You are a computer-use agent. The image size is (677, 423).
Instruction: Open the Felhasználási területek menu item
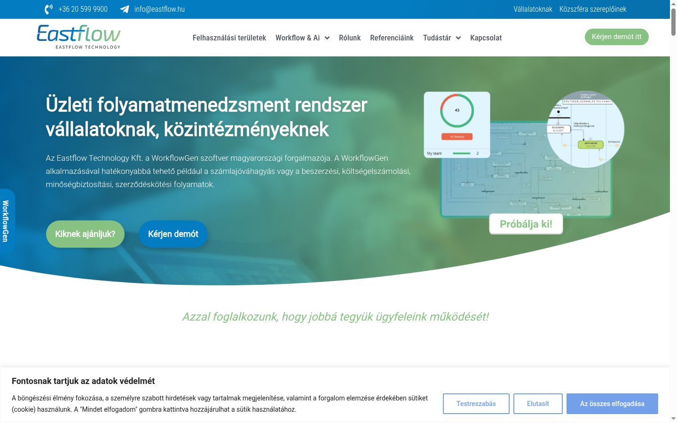pyautogui.click(x=229, y=38)
